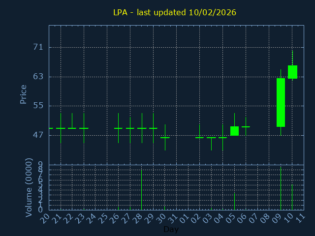
Task: Click the Volume (0000) axis label
Action: click(29, 187)
